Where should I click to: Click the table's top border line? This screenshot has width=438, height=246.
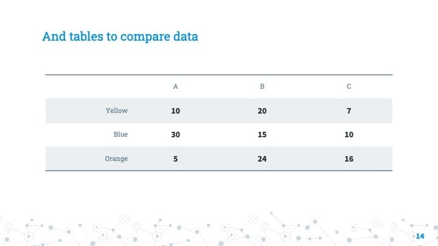[219, 75]
